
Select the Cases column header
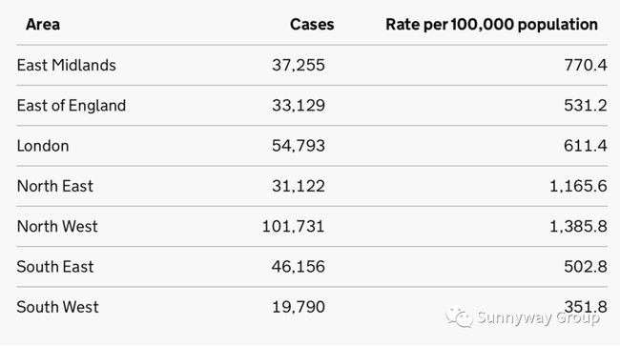pos(312,25)
